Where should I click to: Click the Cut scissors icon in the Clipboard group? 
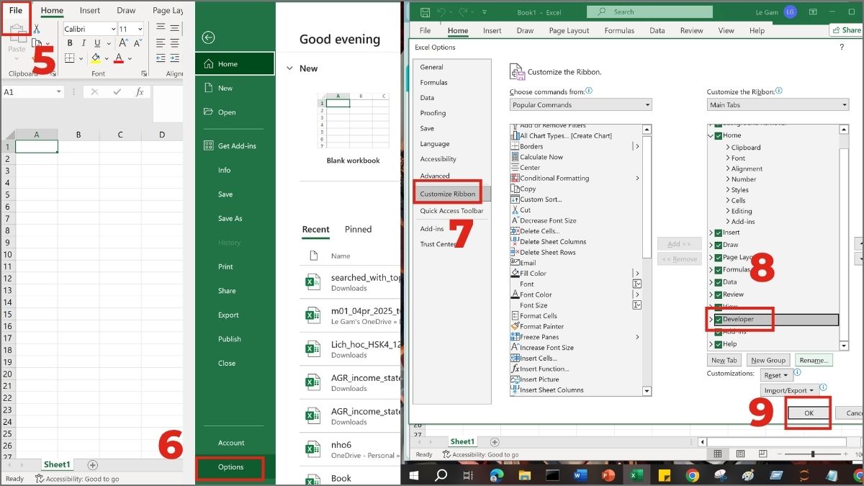37,29
